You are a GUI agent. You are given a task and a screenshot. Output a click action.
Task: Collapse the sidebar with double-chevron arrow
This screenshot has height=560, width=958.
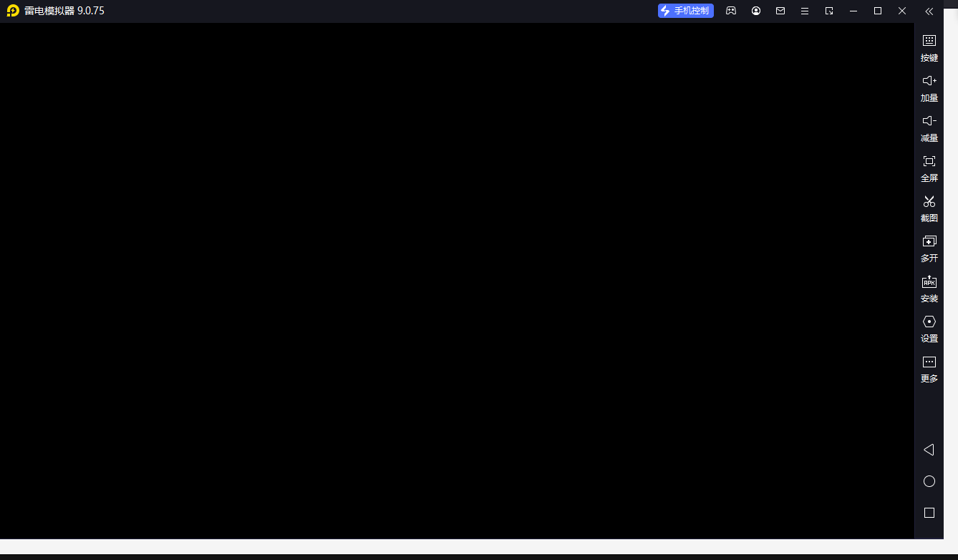[929, 11]
